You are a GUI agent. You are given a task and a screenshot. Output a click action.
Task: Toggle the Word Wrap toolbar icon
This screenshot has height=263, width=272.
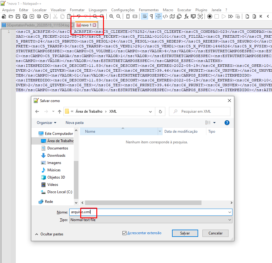click(144, 16)
